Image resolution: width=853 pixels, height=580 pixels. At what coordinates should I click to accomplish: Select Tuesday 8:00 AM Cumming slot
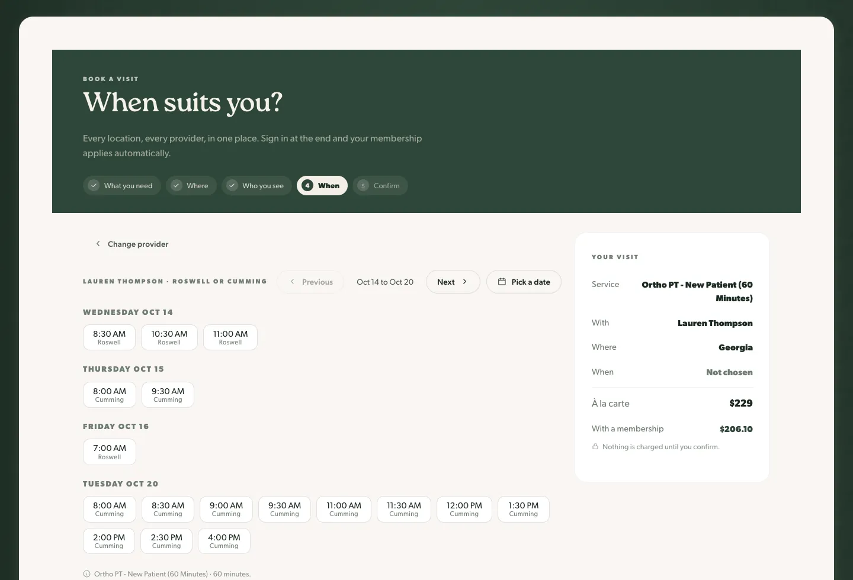[x=110, y=509]
